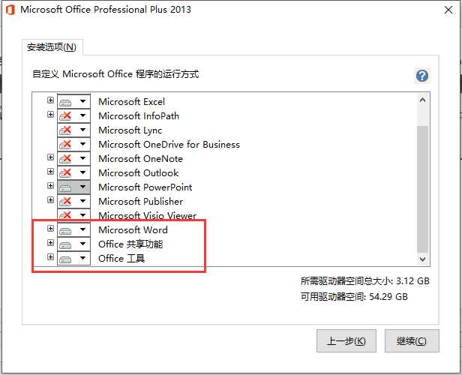Click scrollbar down arrow in feature list

click(x=422, y=259)
